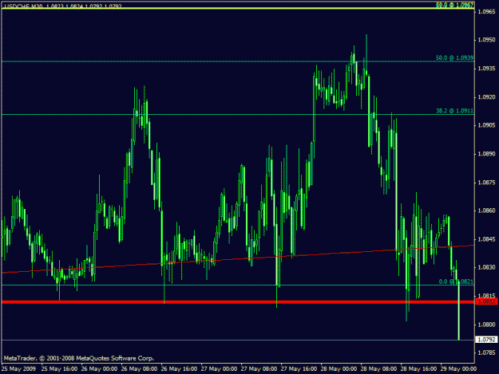Screen dimensions: 499x374
Task: Select the Fibonacci label "38.2 @ 1.0911"
Action: tap(454, 111)
